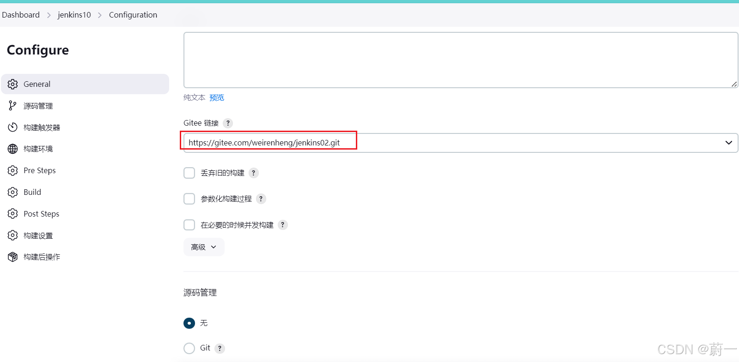
Task: Click the 构建环境 globe icon
Action: coord(13,149)
